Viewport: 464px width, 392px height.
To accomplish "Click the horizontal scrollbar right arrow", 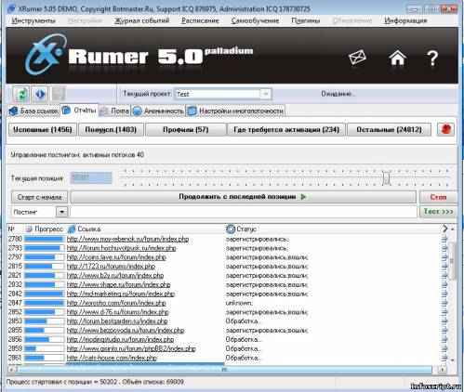I will coord(443,370).
